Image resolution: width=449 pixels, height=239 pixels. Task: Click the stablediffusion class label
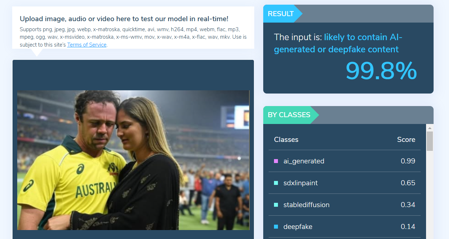(306, 205)
